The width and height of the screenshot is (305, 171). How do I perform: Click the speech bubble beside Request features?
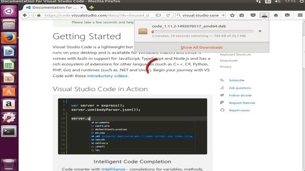point(222,103)
